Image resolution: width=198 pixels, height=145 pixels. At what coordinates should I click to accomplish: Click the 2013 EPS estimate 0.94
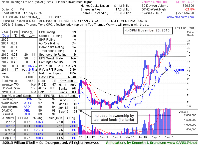pos(15,66)
